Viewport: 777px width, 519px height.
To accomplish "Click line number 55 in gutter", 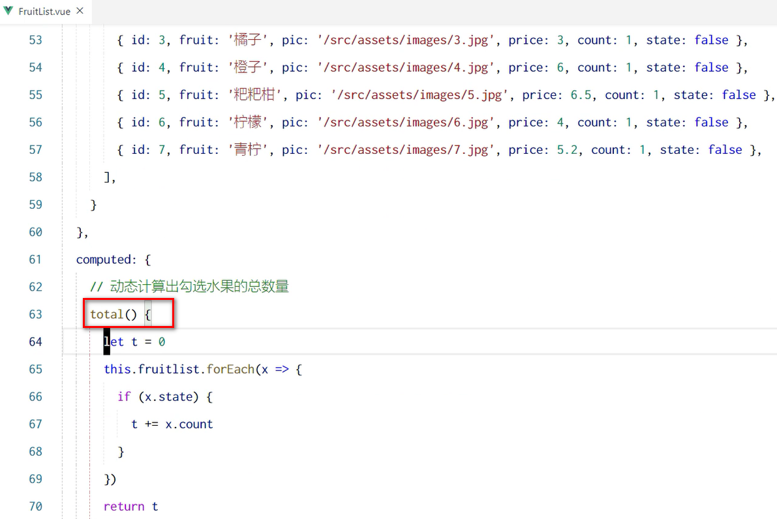I will coord(36,95).
